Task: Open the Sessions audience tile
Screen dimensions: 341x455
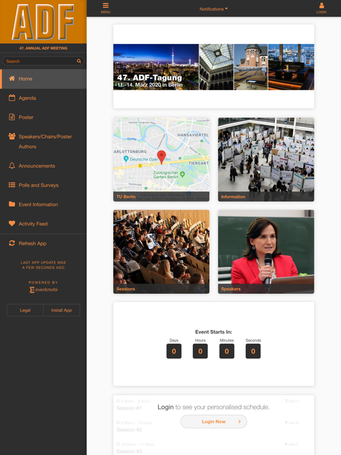Action: (161, 252)
